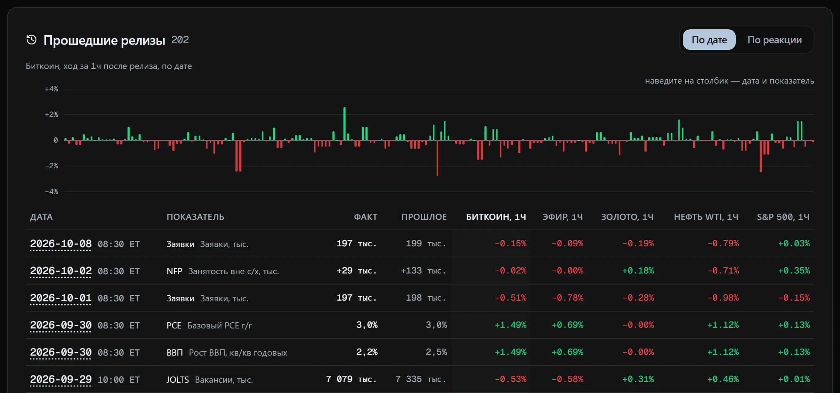The height and width of the screenshot is (393, 840).
Task: Open the 2026-10-08 date link
Action: pyautogui.click(x=61, y=244)
